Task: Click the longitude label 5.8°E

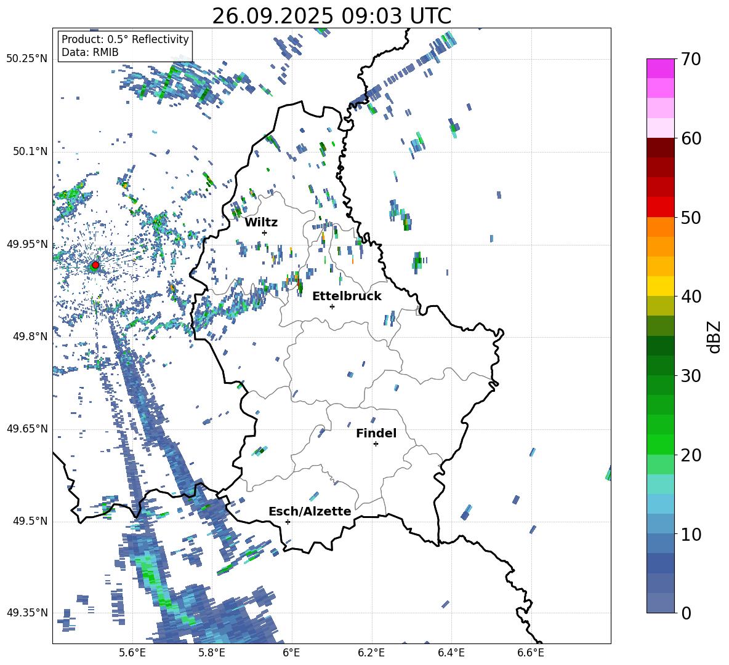Action: pyautogui.click(x=212, y=653)
